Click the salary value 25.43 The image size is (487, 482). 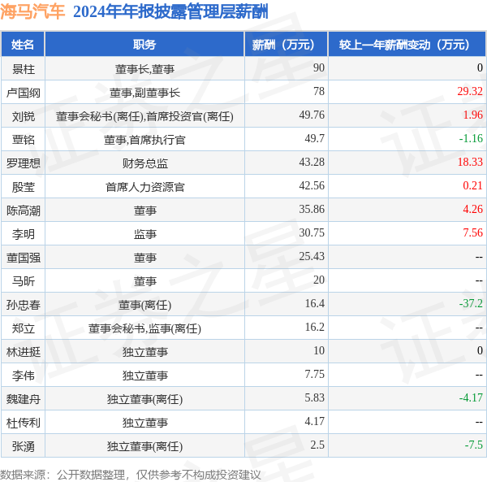(x=312, y=256)
